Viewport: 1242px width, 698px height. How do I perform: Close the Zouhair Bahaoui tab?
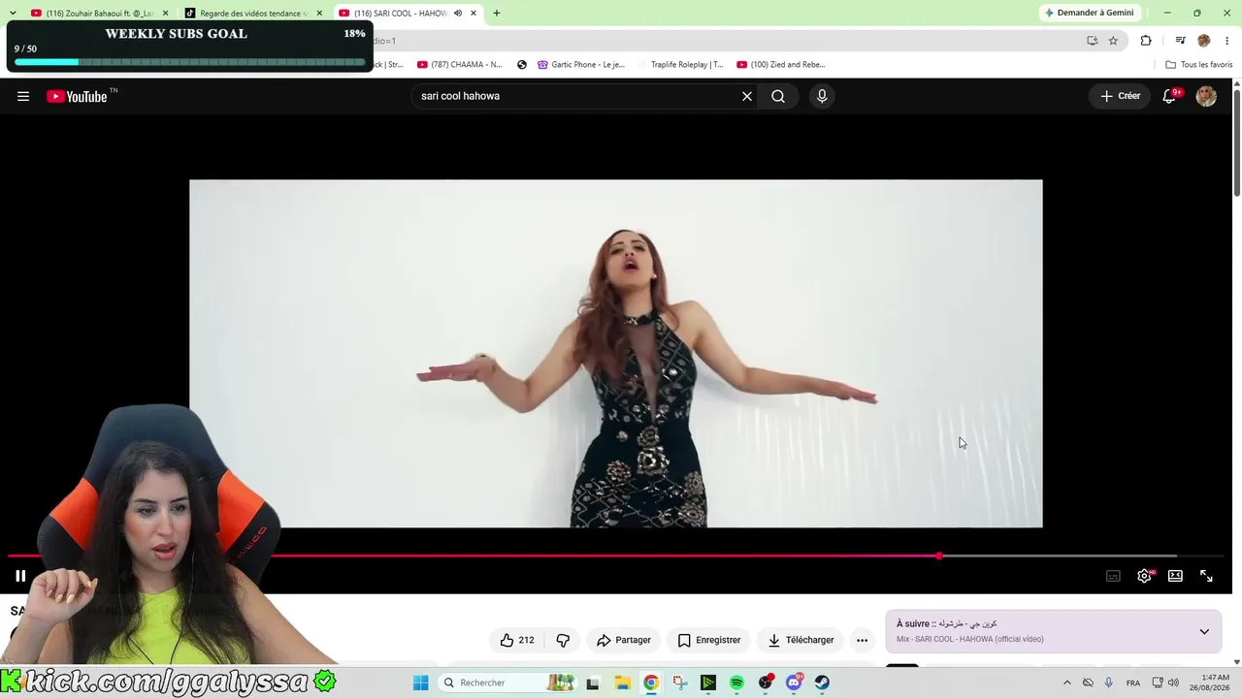pos(165,14)
